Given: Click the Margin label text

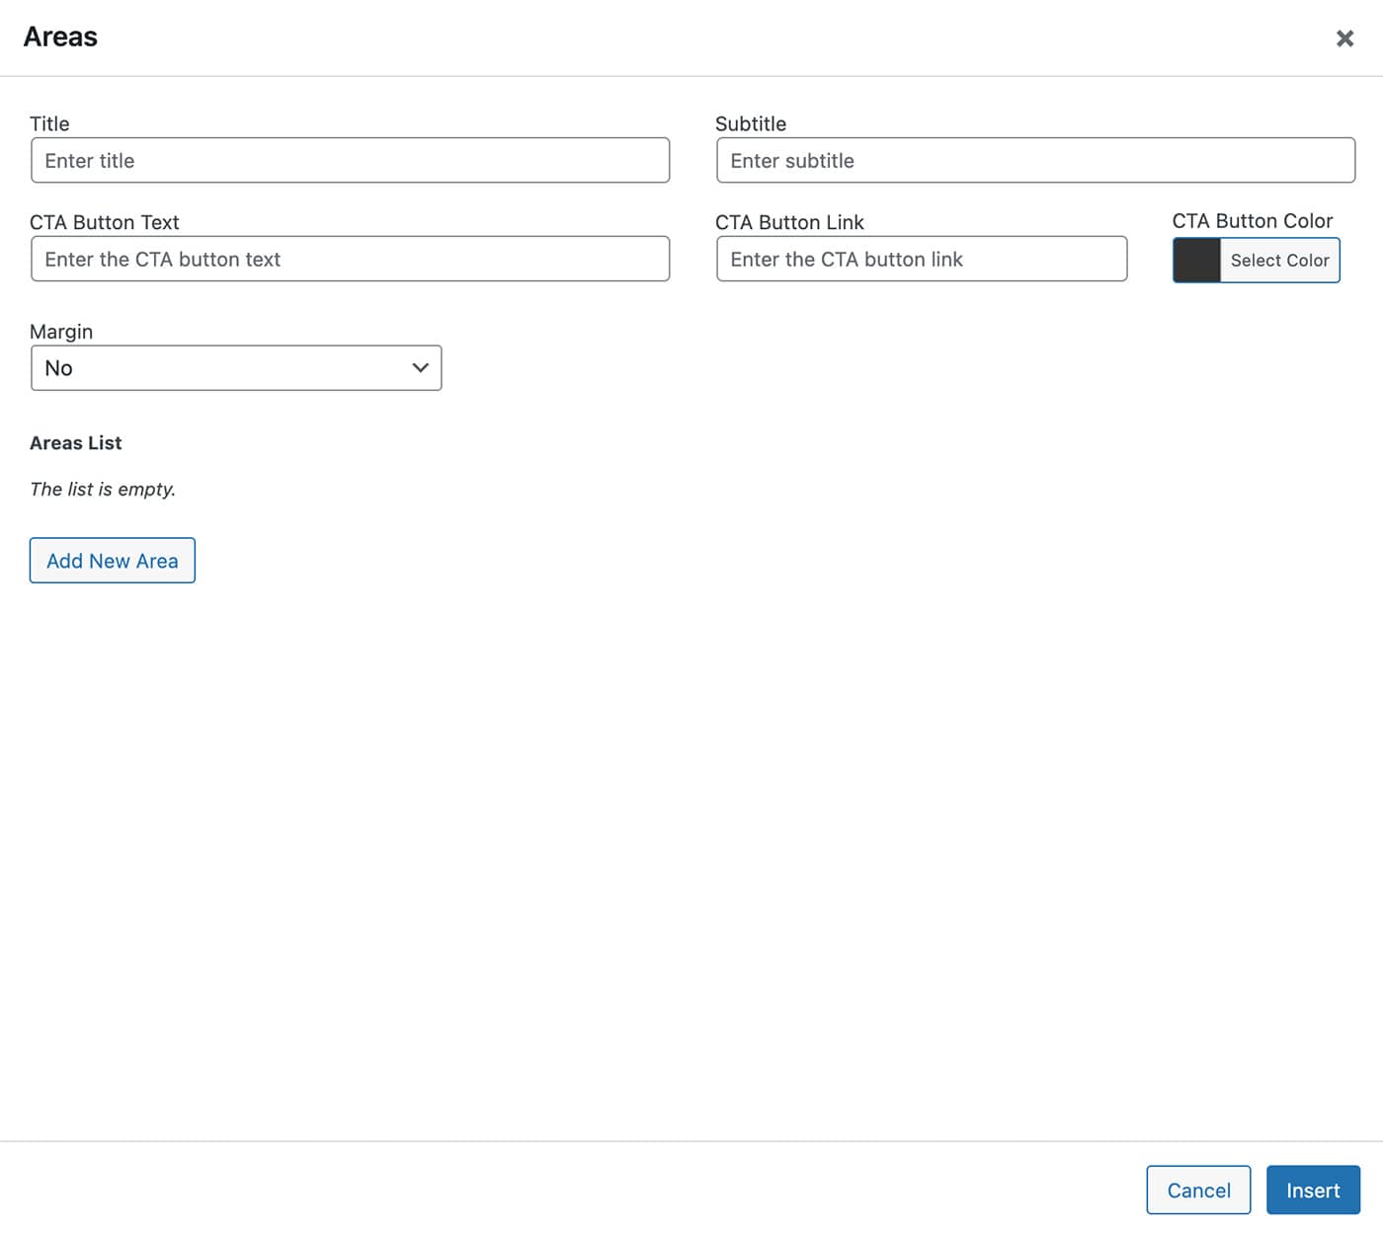Looking at the screenshot, I should click(61, 332).
